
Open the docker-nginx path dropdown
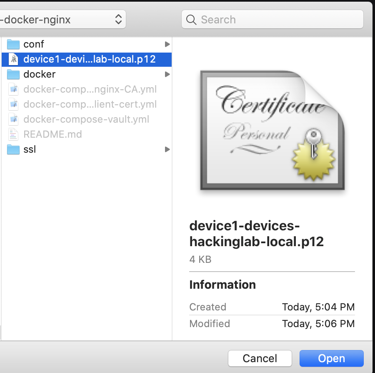[x=118, y=19]
